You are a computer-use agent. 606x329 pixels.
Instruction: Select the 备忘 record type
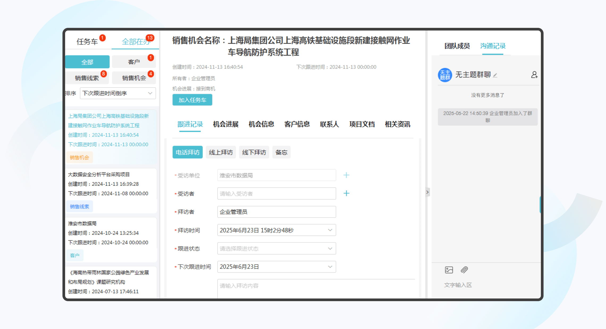coord(281,152)
